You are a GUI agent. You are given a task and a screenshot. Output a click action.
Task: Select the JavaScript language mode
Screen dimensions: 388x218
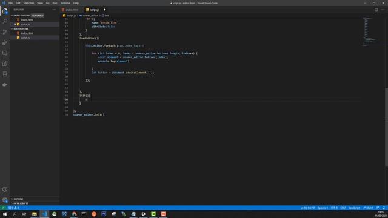pos(354,208)
